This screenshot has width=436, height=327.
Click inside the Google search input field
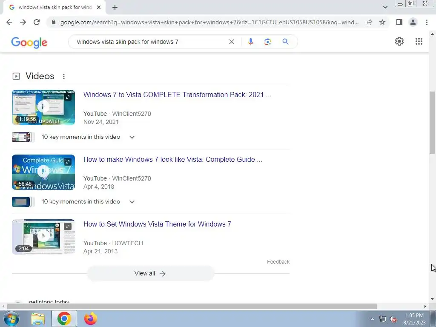[150, 42]
